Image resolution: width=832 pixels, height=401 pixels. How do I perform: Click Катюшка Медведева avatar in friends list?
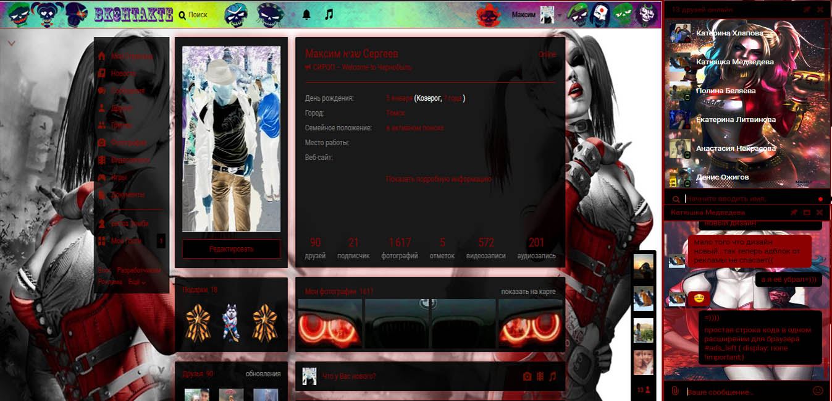pyautogui.click(x=679, y=62)
